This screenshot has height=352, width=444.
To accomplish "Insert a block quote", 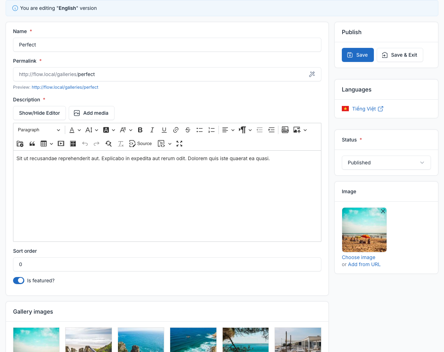I will pos(32,144).
